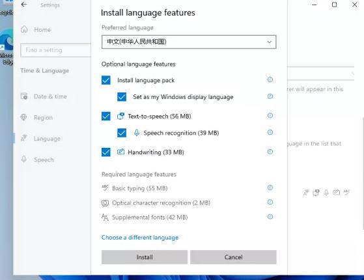The width and height of the screenshot is (364, 280).
Task: Click the Settings window vertical scrollbar
Action: click(363, 174)
